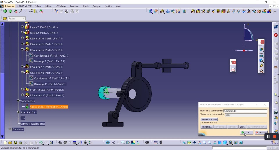Image resolution: width=279 pixels, height=150 pixels.
Task: Click the Undo arrow icon
Action: point(41,142)
